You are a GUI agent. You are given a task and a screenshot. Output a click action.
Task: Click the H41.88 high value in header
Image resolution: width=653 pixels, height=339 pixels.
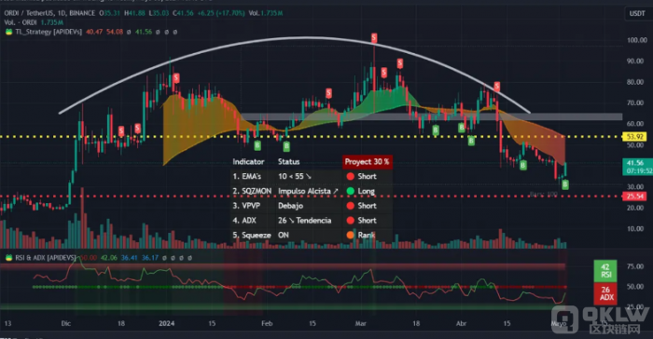click(134, 13)
